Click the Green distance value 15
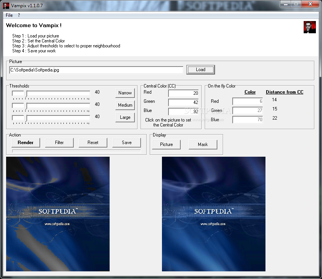This screenshot has height=279, width=322. pyautogui.click(x=275, y=109)
